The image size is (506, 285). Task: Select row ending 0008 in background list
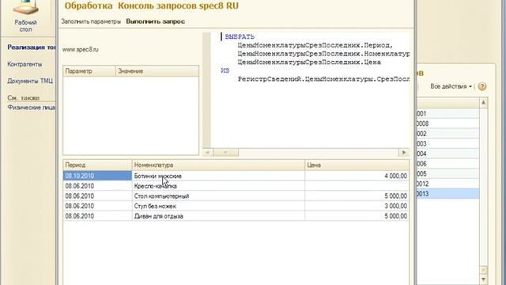point(448,123)
